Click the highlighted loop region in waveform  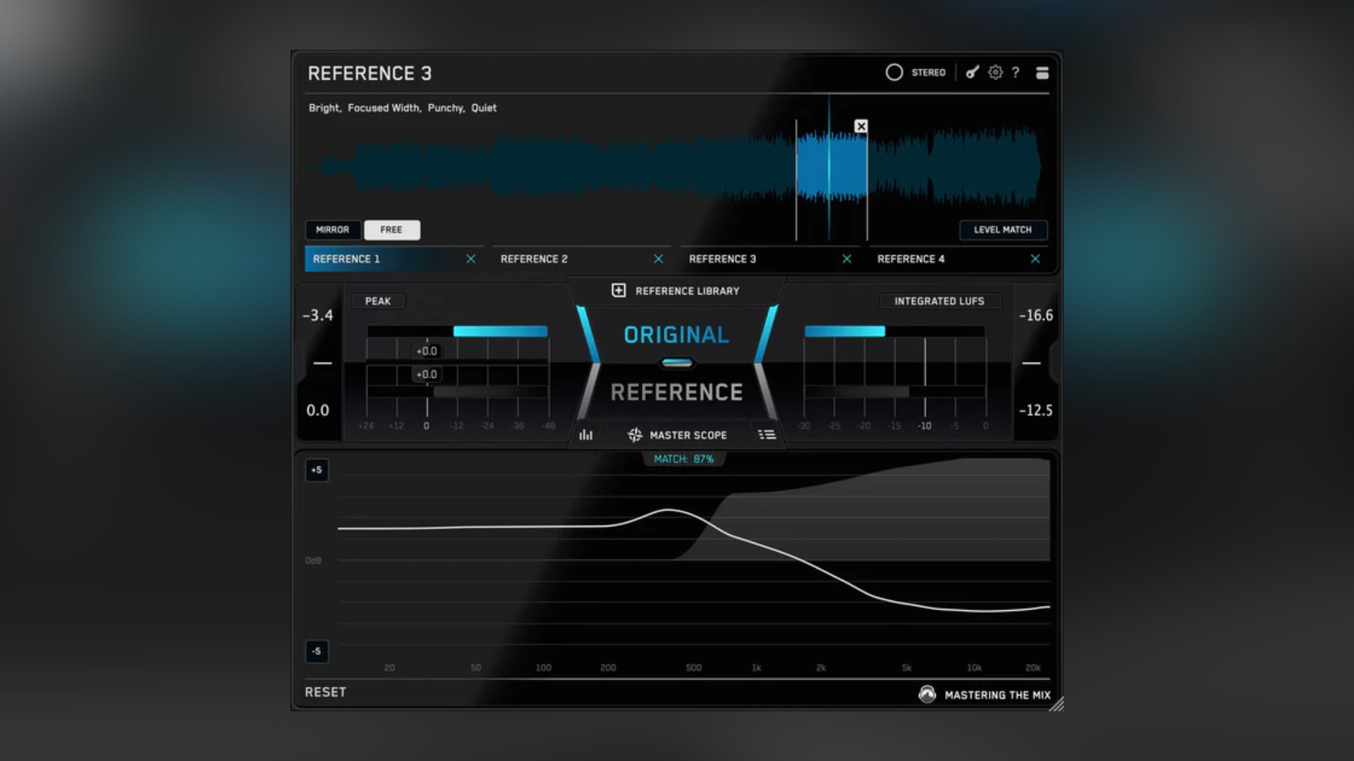[832, 168]
